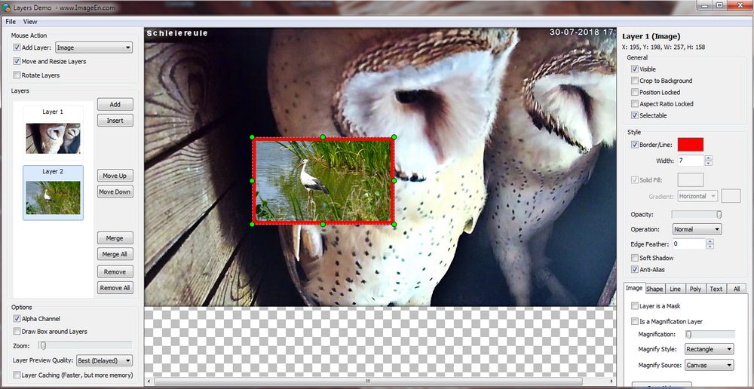Uncheck the Visible checkbox
This screenshot has height=389, width=754.
pos(635,69)
